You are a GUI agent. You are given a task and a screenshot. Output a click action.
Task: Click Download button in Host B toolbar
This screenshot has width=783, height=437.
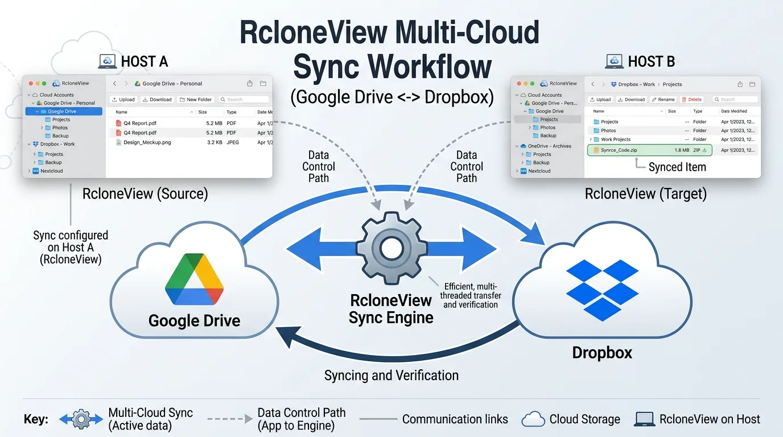point(632,100)
